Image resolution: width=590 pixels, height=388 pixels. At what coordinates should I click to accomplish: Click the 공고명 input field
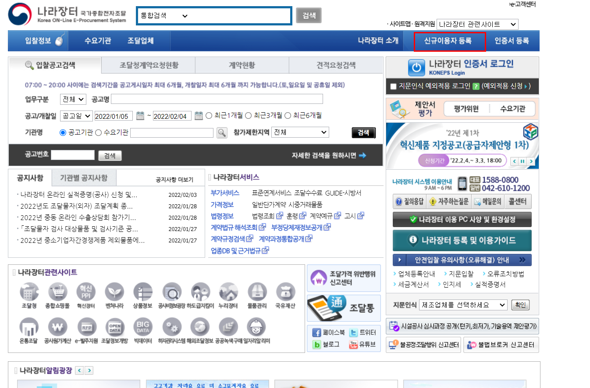pos(217,99)
